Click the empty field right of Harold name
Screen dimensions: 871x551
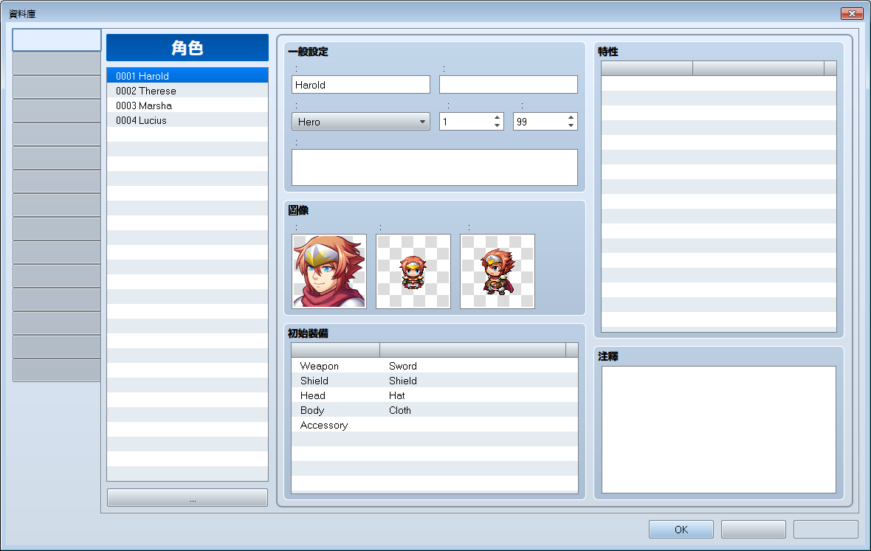pos(509,85)
